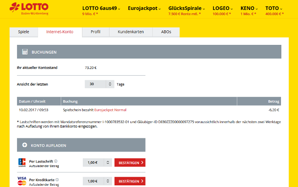Click the KONTO AUFLADEN section header

tap(81, 145)
